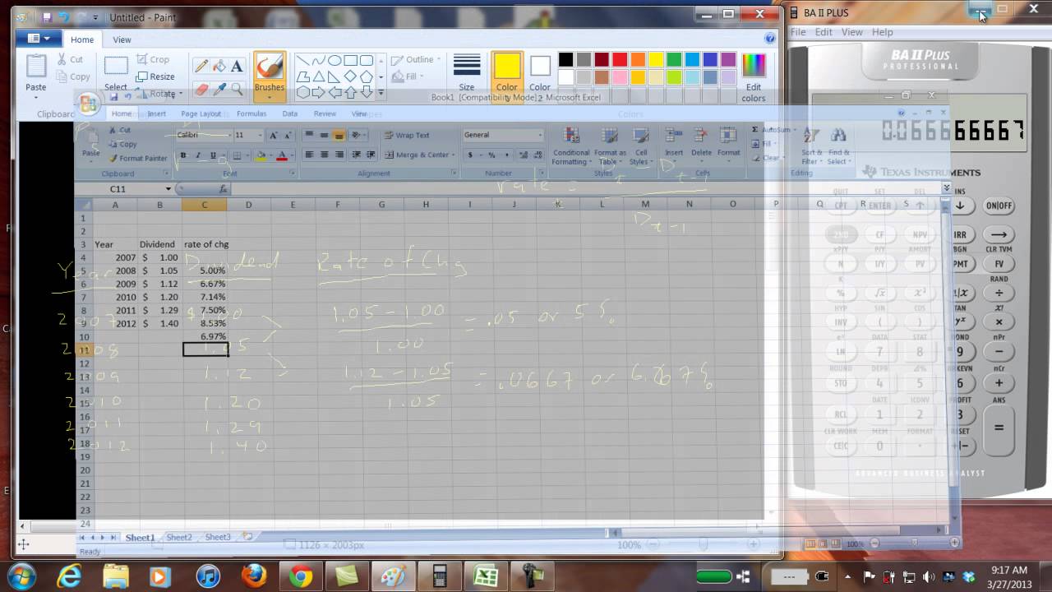
Task: Open the Resize dialog
Action: (x=155, y=76)
